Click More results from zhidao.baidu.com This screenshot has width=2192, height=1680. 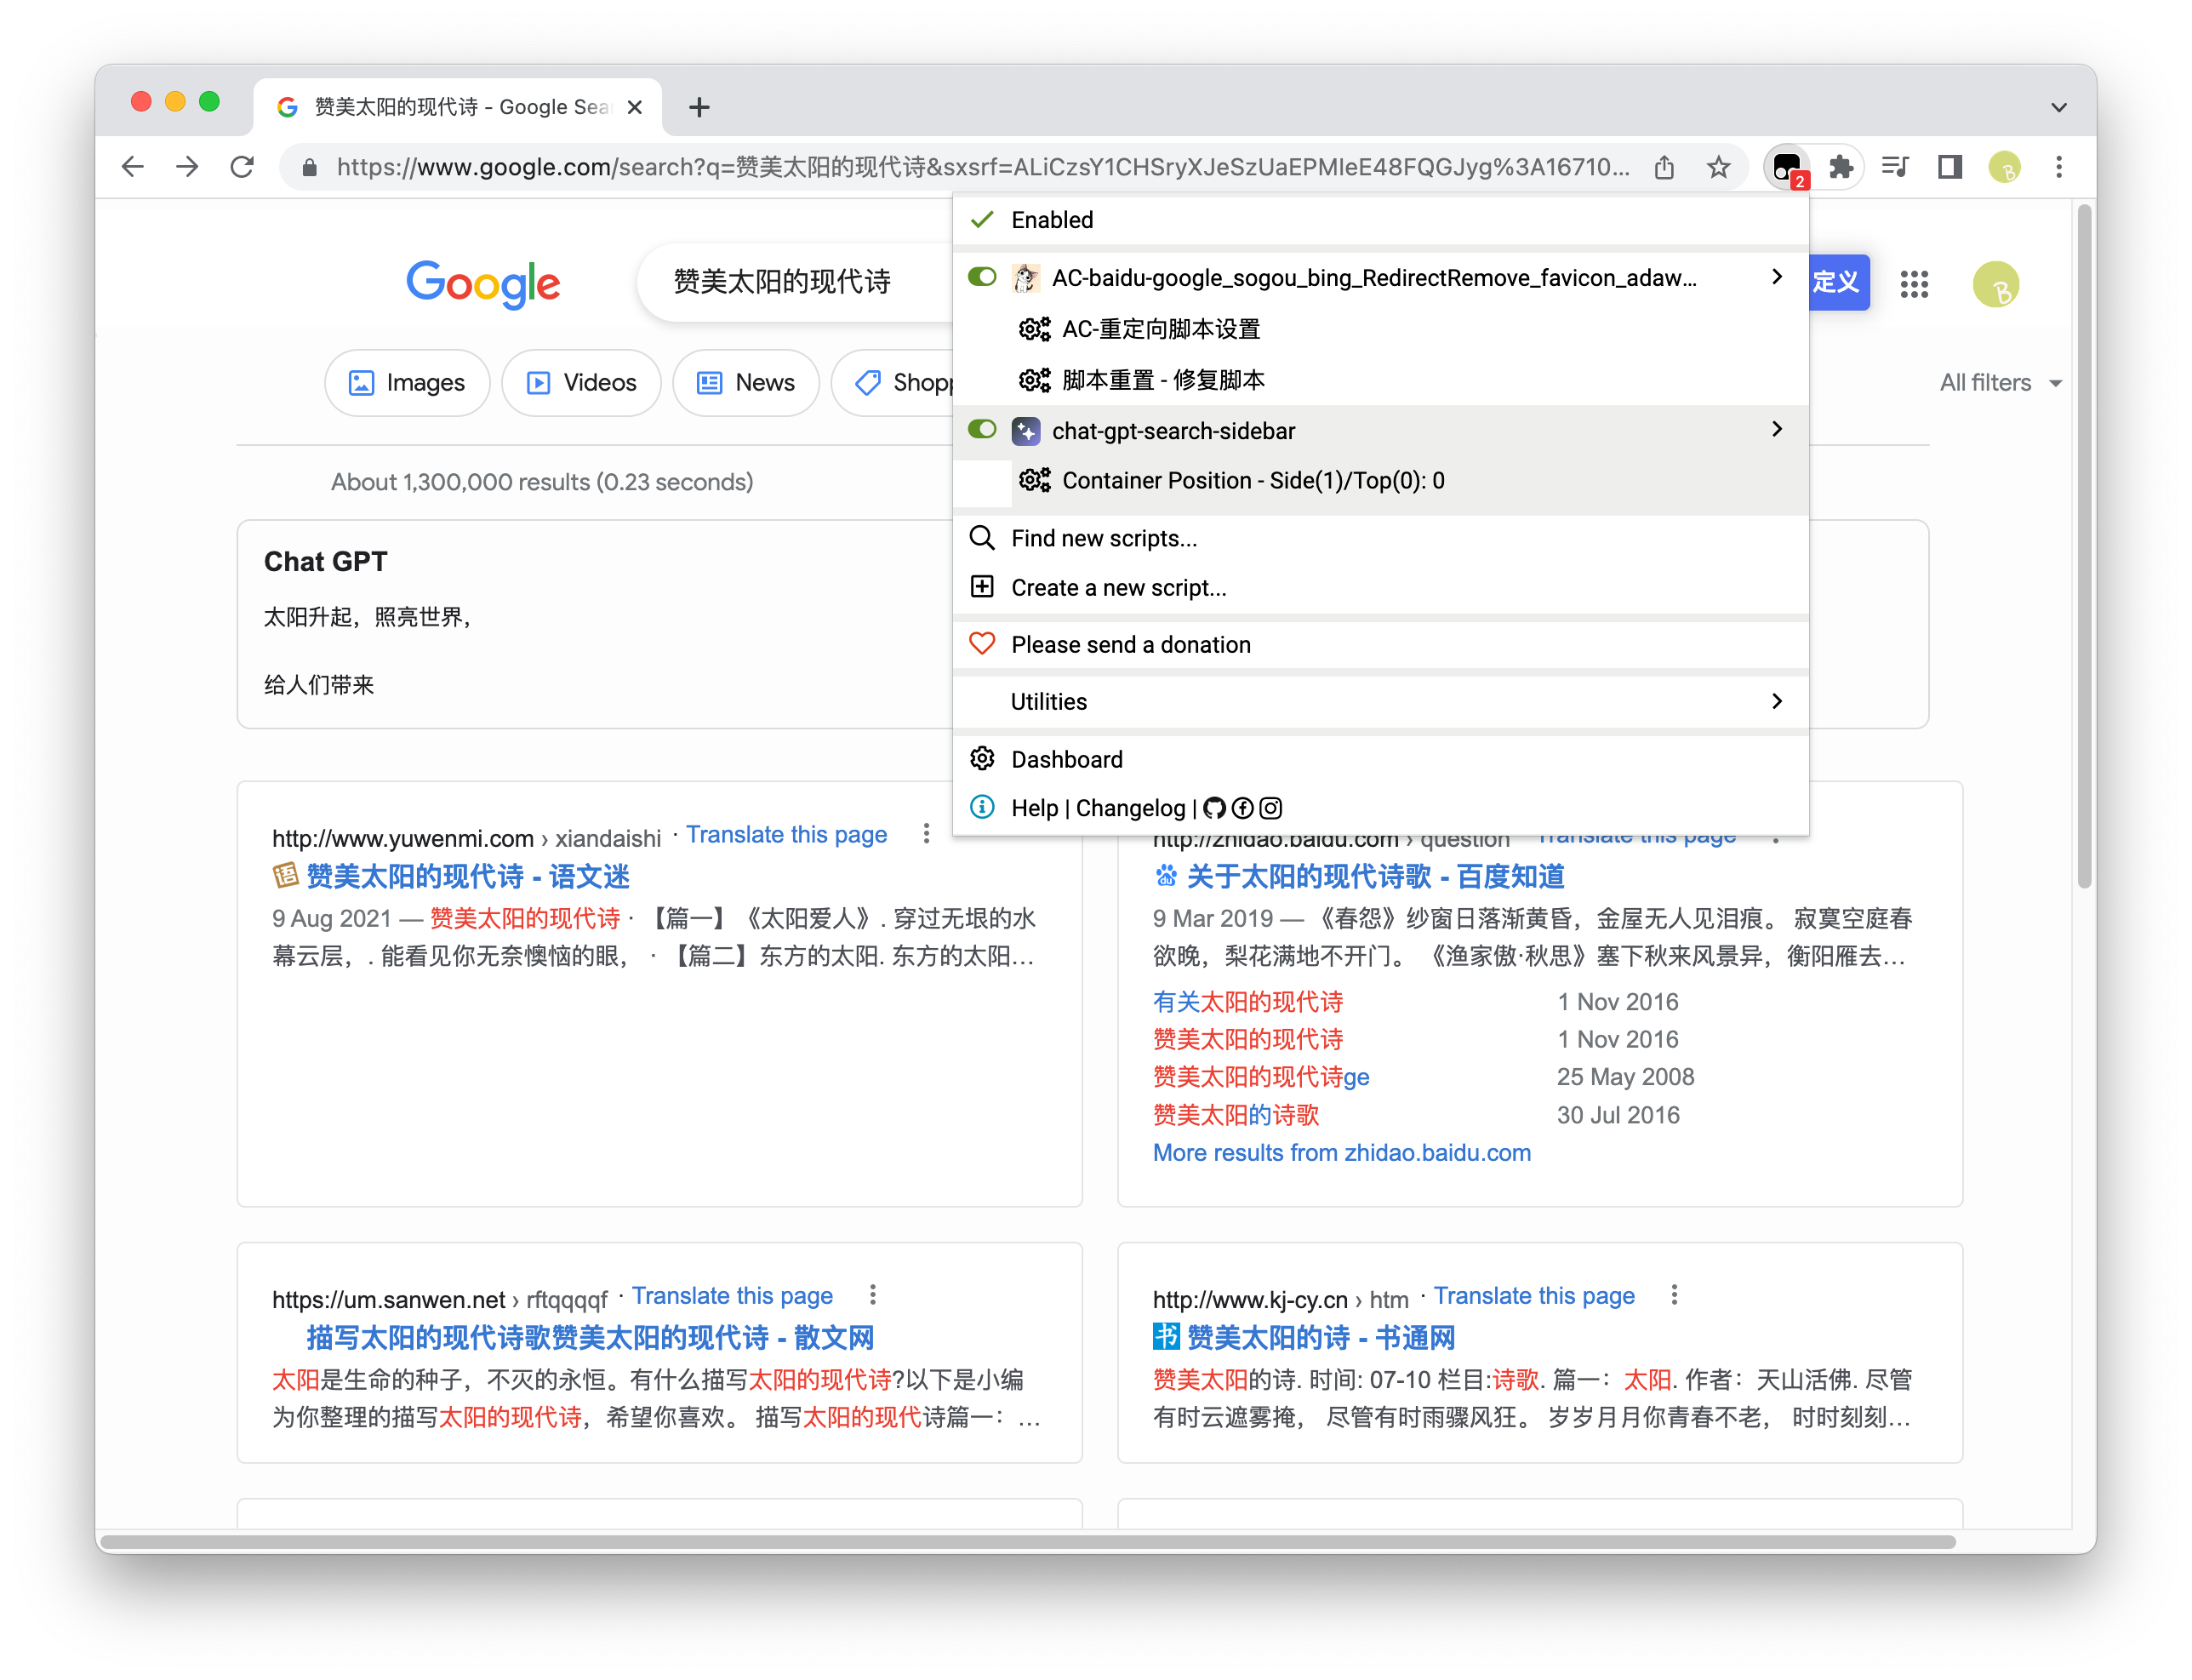tap(1341, 1153)
